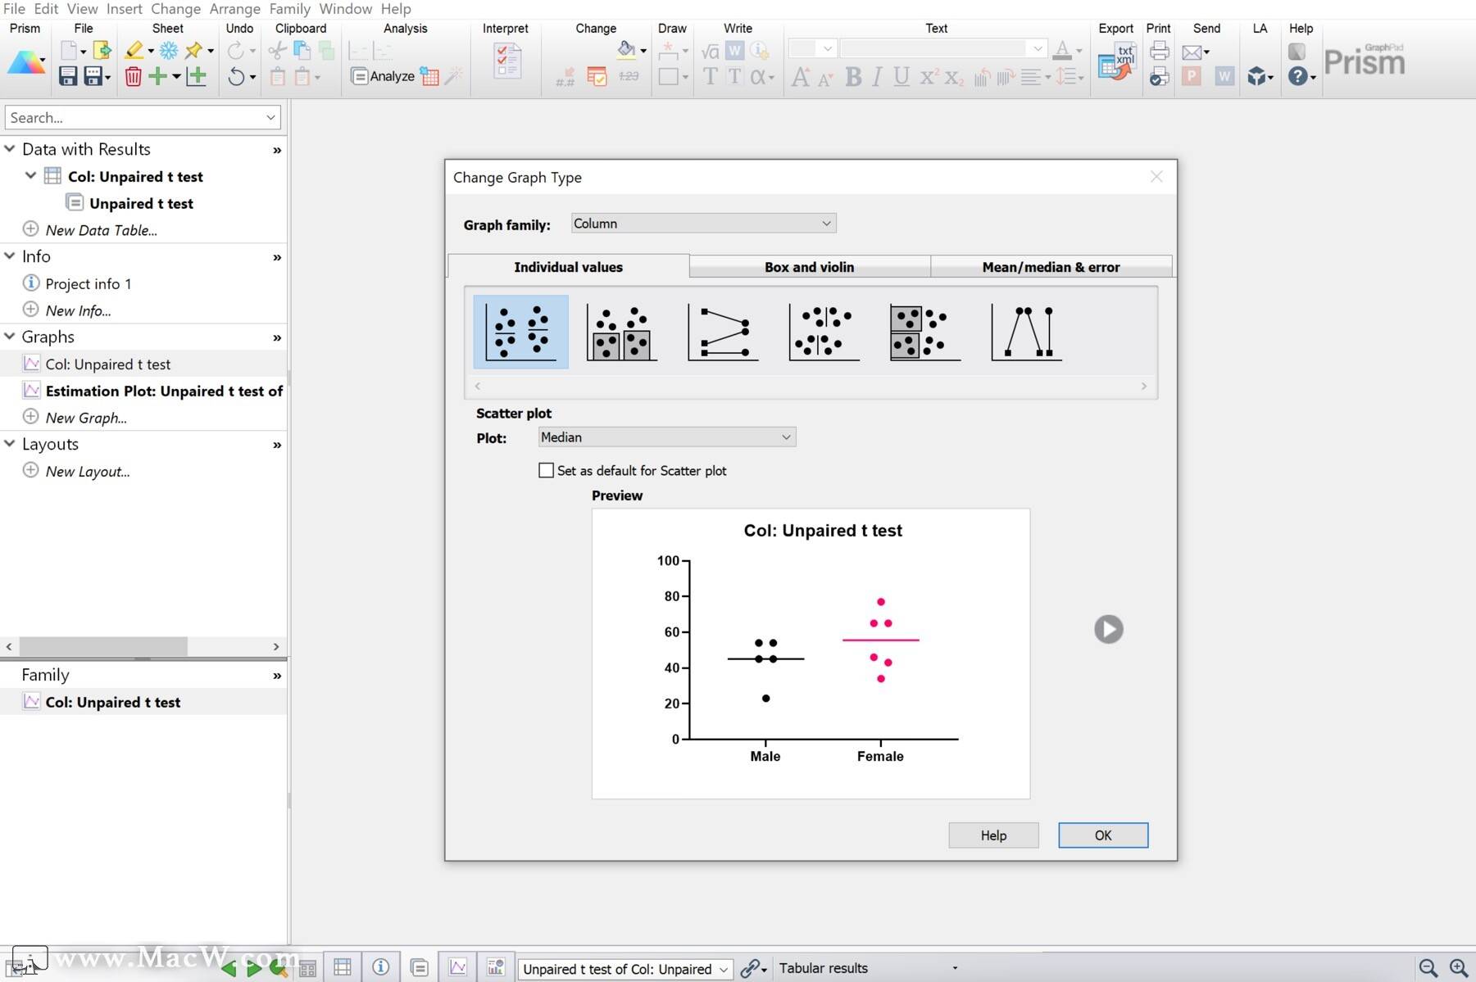Click the dialog Help button

click(993, 835)
